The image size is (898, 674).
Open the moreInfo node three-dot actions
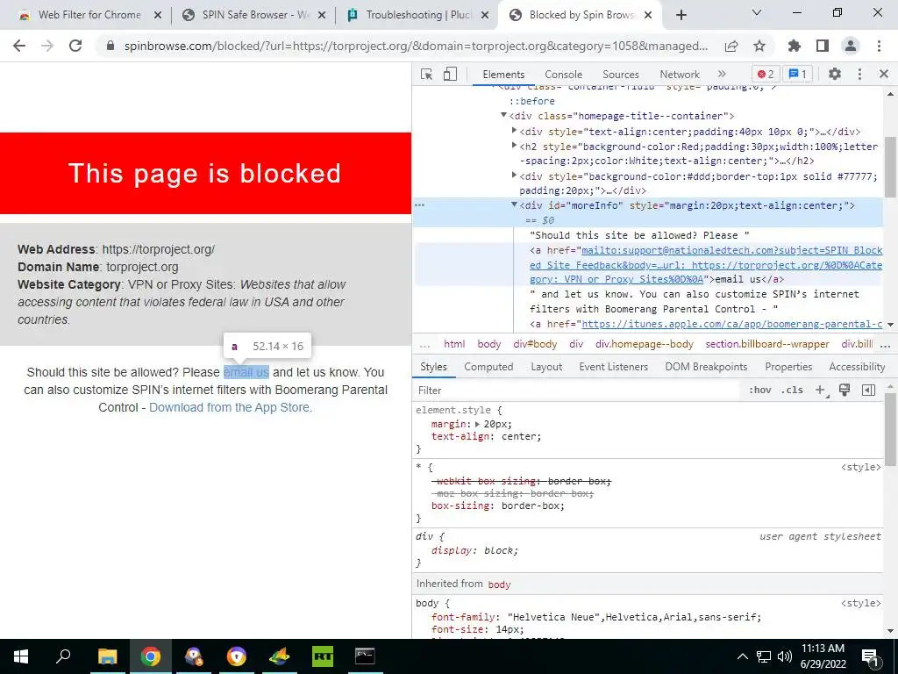[x=420, y=205]
